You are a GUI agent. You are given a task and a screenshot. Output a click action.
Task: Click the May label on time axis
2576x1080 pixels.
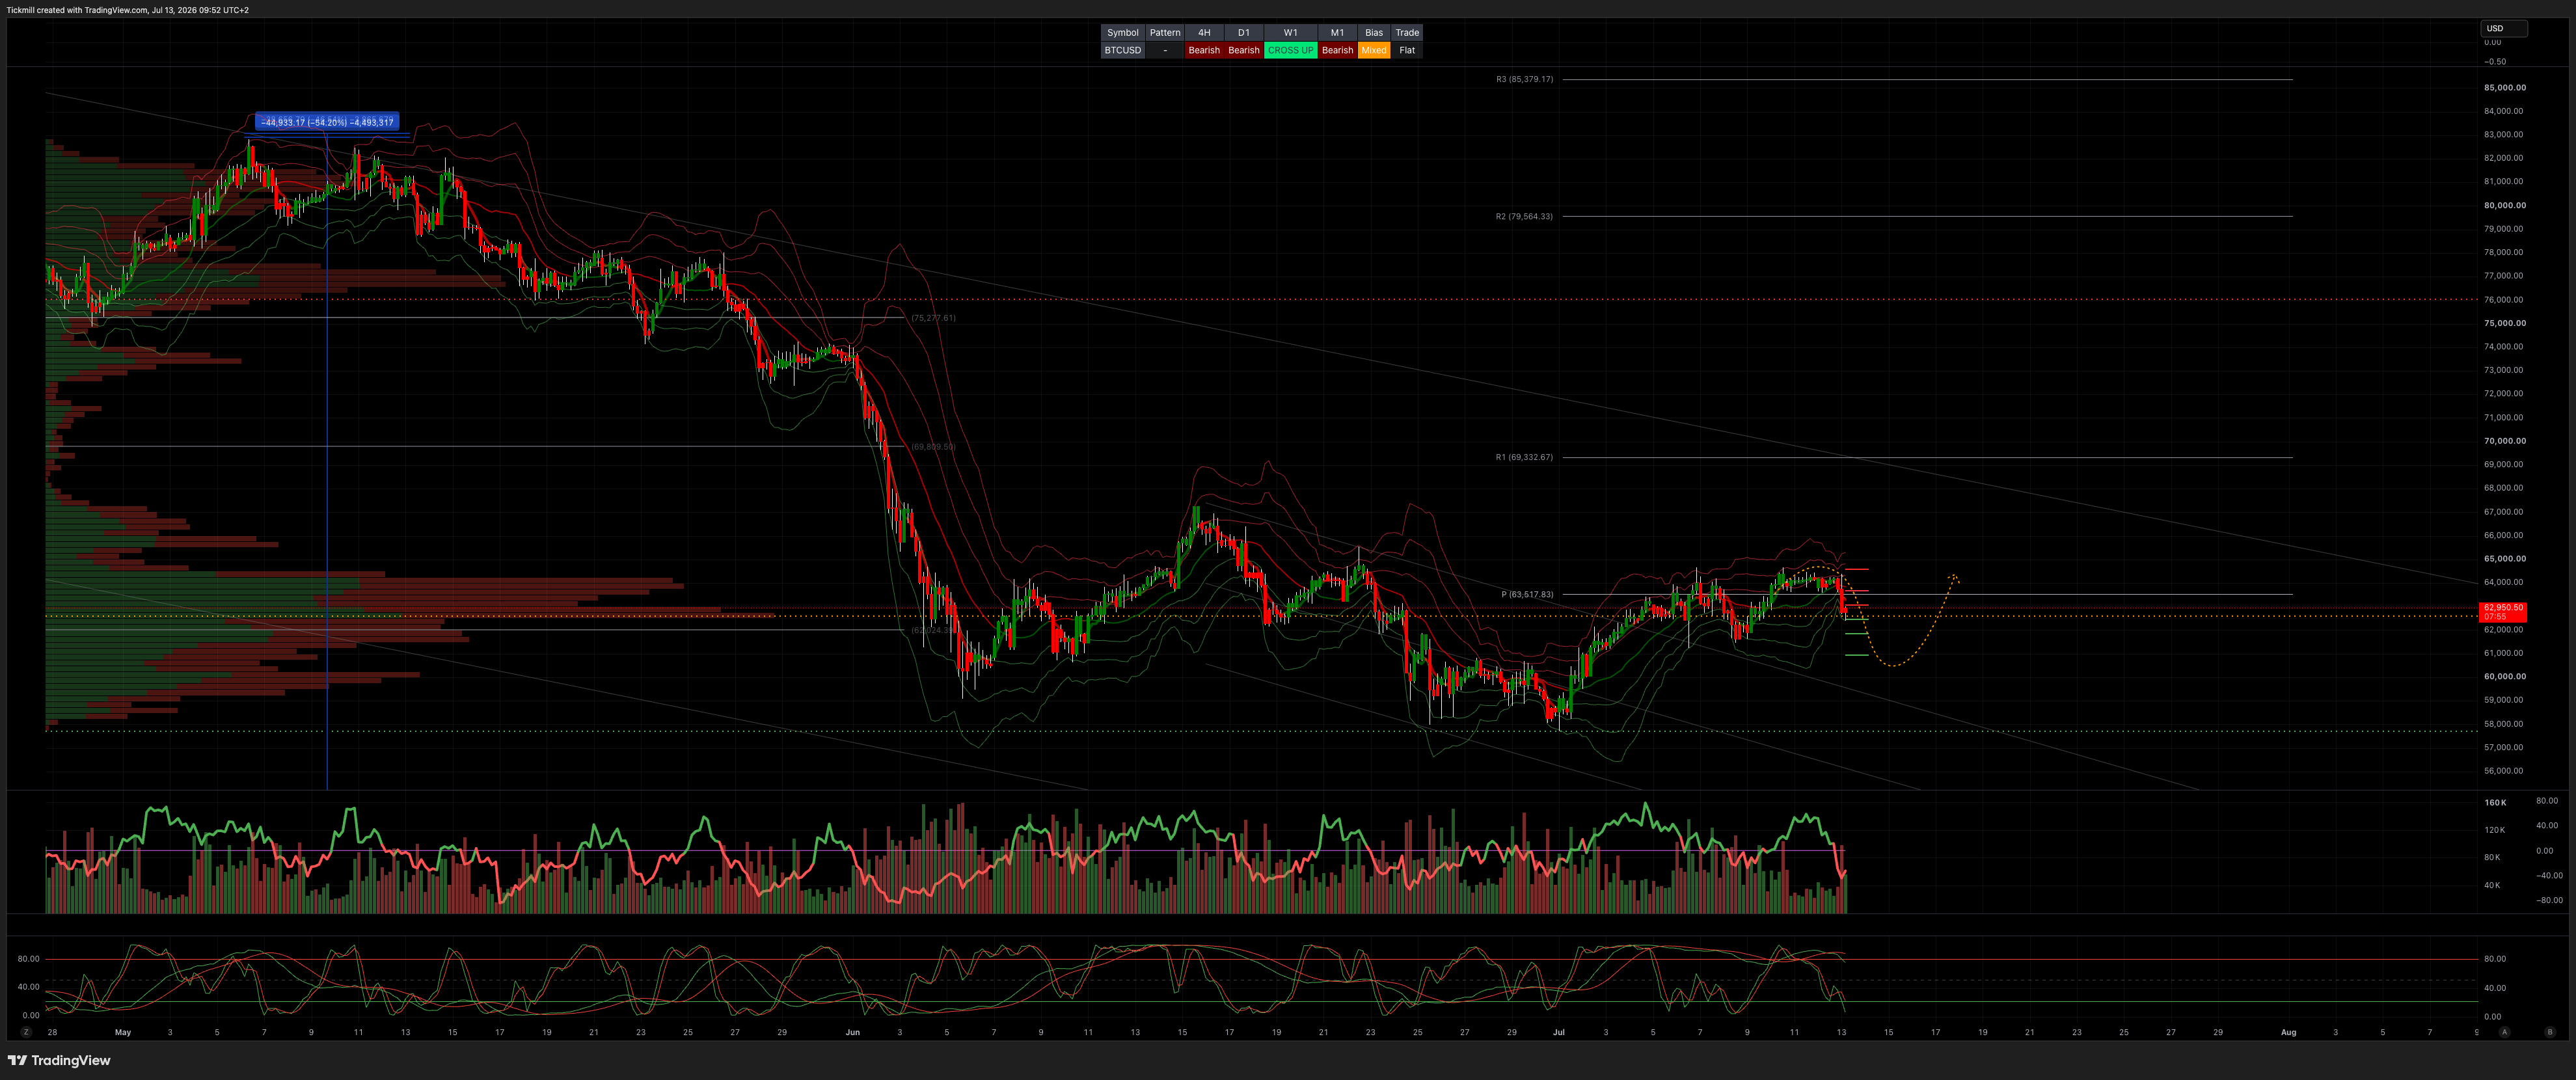(123, 1032)
